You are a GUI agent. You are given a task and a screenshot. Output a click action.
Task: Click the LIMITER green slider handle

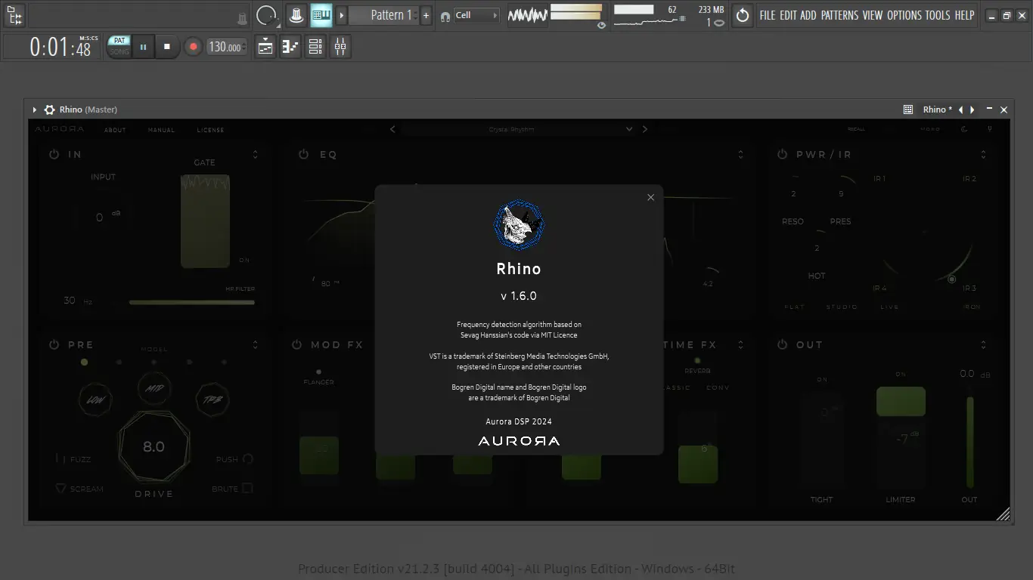(x=901, y=402)
